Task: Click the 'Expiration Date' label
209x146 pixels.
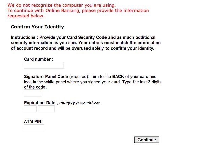Action: click(39, 103)
